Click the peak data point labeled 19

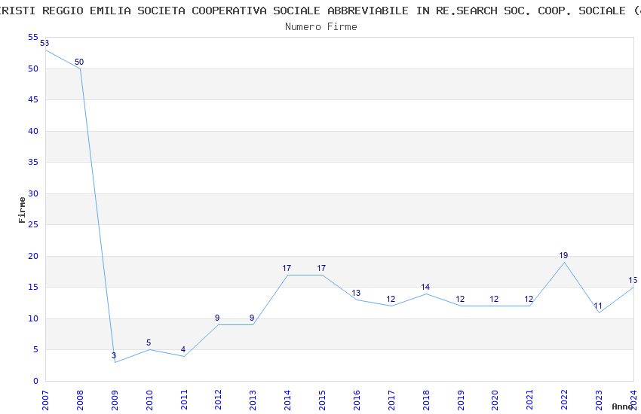(x=565, y=262)
